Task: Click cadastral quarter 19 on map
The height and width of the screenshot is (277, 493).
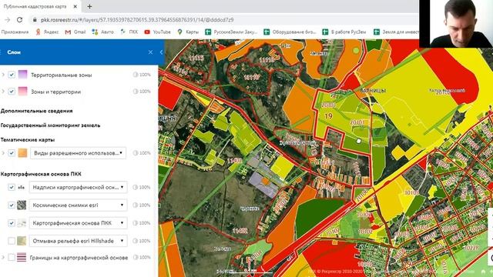Action: point(328,116)
